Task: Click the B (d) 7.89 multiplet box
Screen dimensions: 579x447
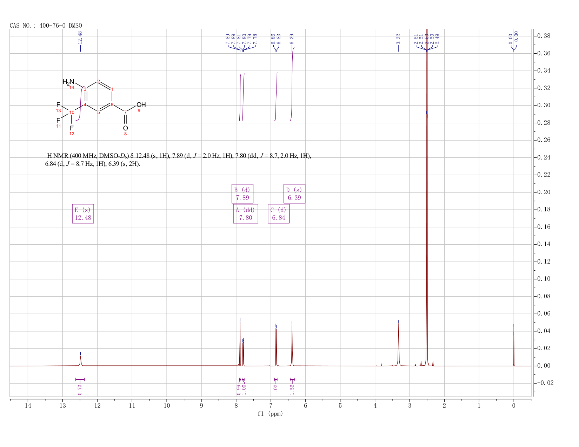Action: pyautogui.click(x=242, y=194)
